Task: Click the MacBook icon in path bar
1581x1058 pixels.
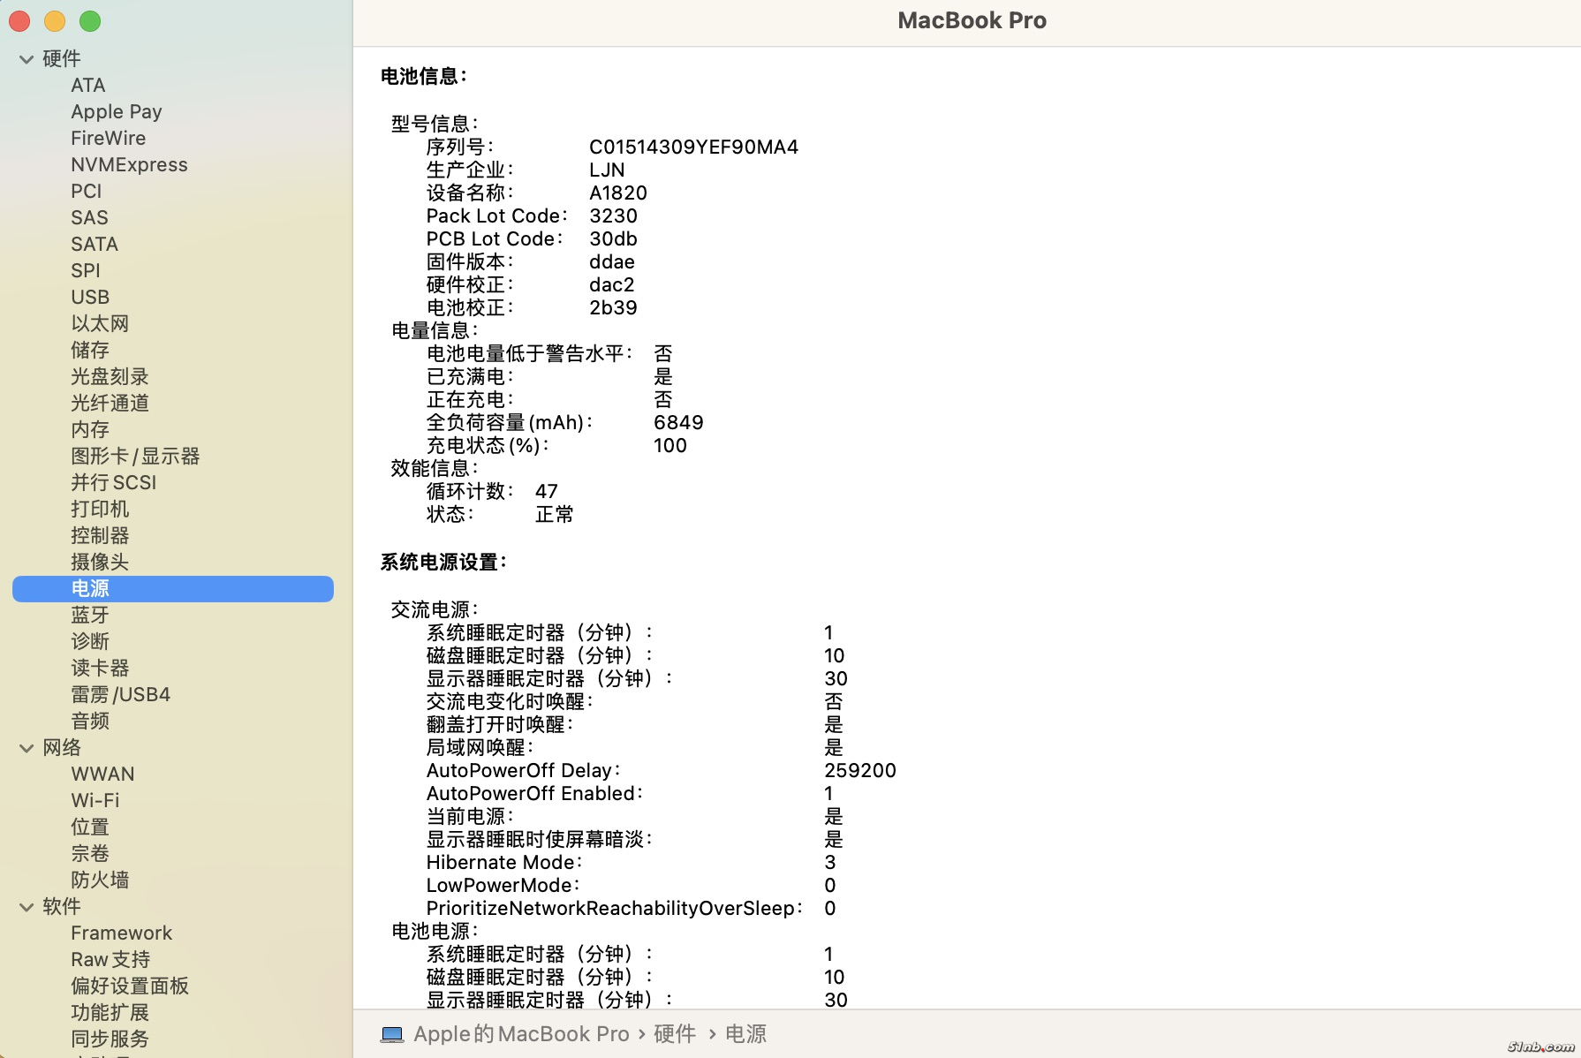Action: pyautogui.click(x=392, y=1034)
